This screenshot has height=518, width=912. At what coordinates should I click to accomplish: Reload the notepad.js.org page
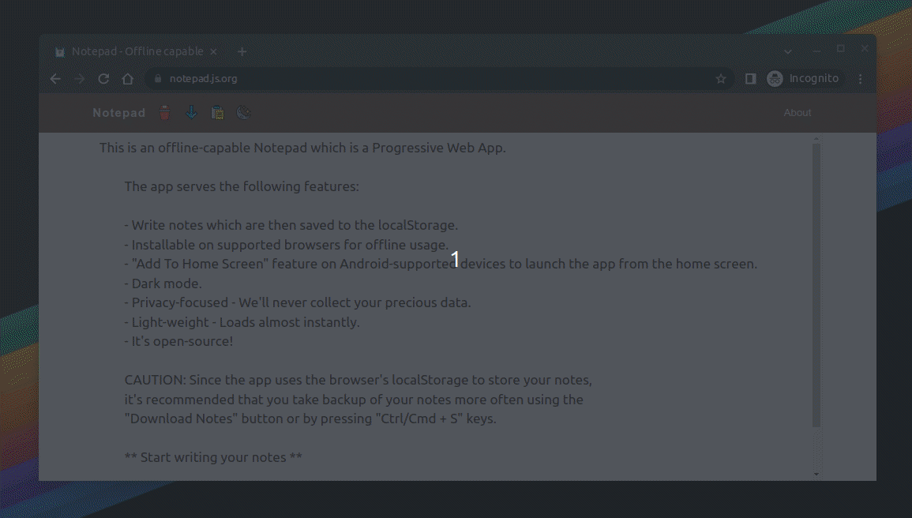pyautogui.click(x=103, y=78)
